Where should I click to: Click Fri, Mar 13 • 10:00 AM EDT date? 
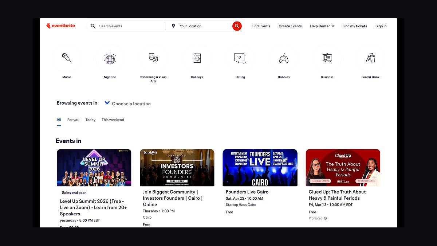(x=331, y=205)
